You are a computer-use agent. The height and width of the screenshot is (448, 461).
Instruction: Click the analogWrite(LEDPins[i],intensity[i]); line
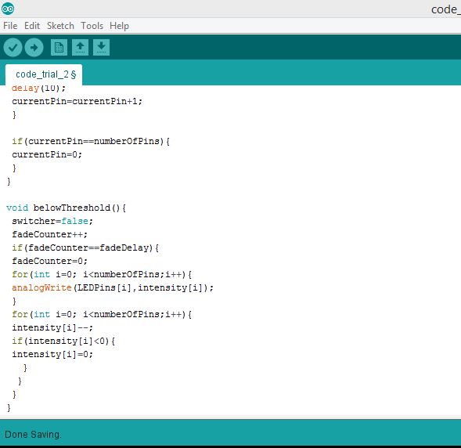coord(113,287)
